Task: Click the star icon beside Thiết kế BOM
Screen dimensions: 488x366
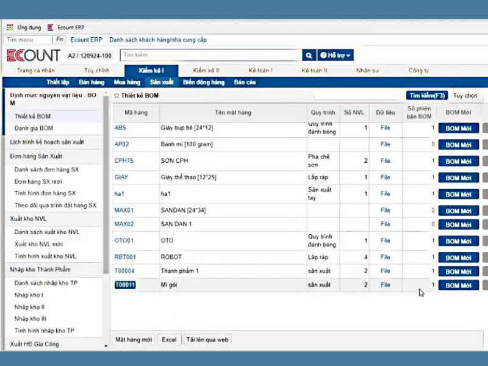Action: point(117,96)
